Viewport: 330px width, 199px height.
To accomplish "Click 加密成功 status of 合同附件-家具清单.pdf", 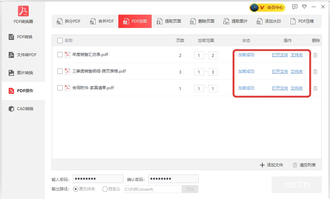I will click(x=246, y=88).
